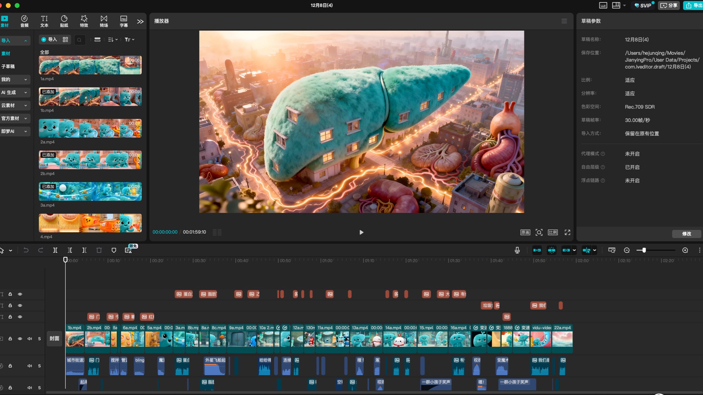Click the fullscreen preview icon in player
This screenshot has height=395, width=703.
click(567, 232)
